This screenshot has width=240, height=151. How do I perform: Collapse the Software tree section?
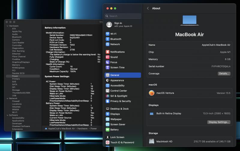pyautogui.click(x=7, y=115)
